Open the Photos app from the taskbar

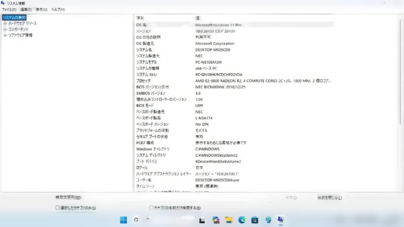(x=216, y=220)
